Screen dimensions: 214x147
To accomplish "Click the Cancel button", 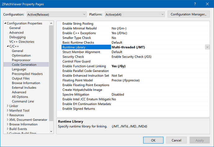I will pos(176,140).
